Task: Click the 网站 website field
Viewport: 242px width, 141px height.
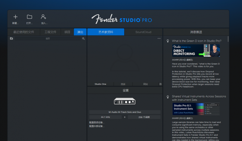Action: click(x=146, y=84)
